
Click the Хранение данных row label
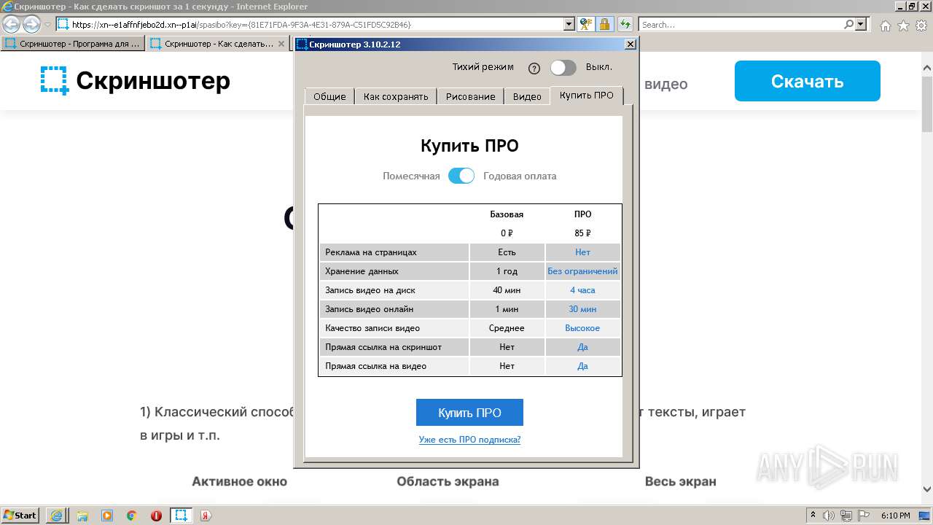point(362,271)
